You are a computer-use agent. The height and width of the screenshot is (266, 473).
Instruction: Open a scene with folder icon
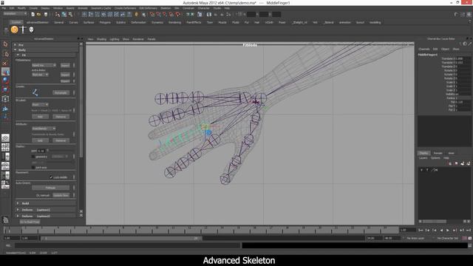click(x=39, y=14)
